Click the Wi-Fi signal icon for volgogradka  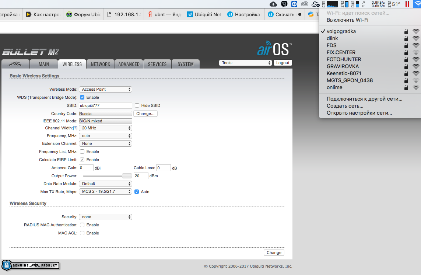click(416, 31)
